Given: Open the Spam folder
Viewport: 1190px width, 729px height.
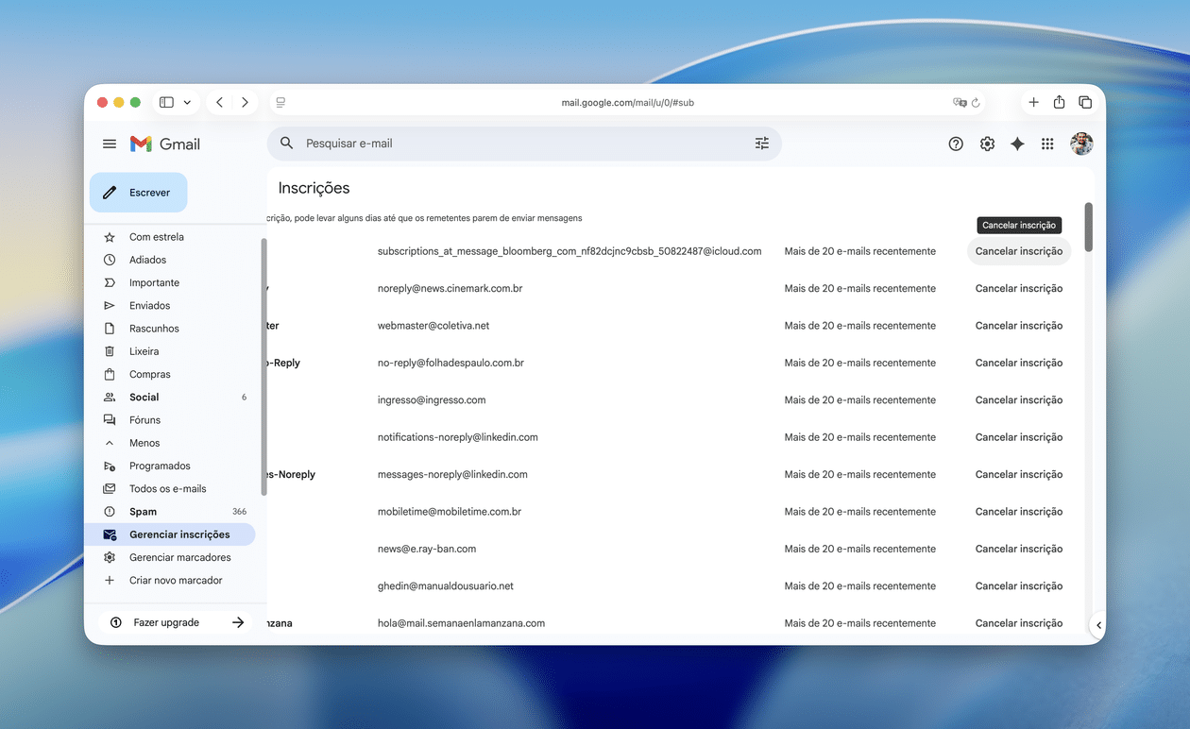Looking at the screenshot, I should click(144, 512).
